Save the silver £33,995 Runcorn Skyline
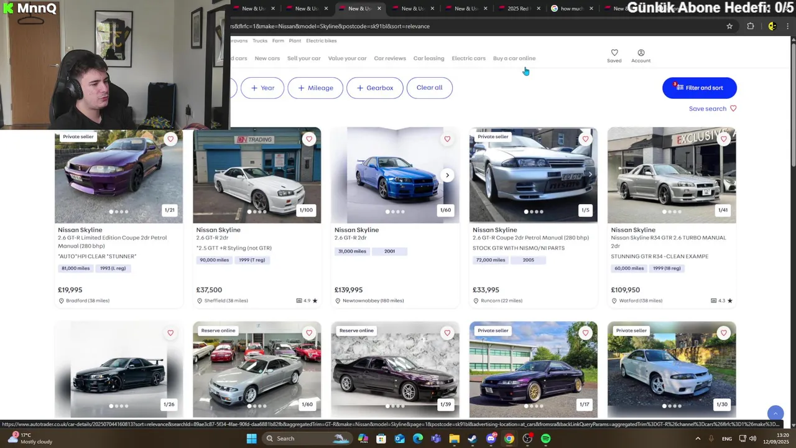Screen dimensions: 796x448 [x=585, y=139]
